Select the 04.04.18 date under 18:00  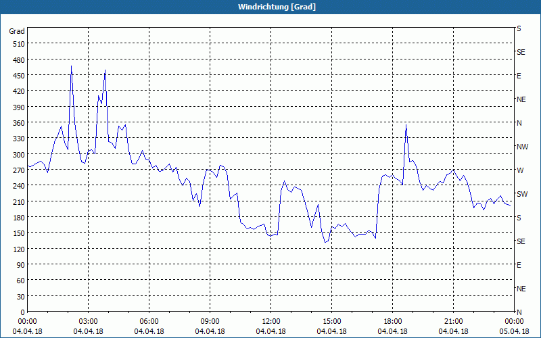393,331
